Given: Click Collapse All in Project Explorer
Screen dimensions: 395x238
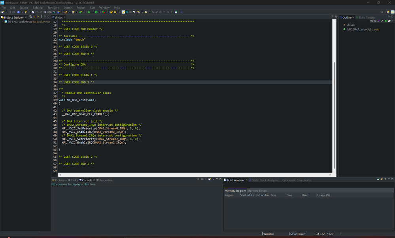Looking at the screenshot, I should 30,17.
